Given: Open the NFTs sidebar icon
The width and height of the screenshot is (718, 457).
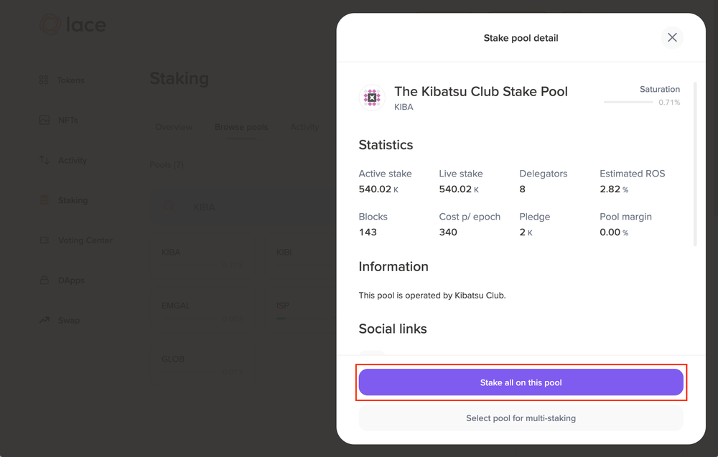Looking at the screenshot, I should pos(44,121).
